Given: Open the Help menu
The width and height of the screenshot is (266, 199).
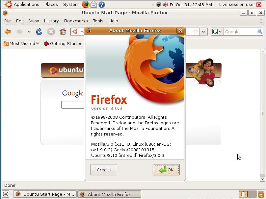Looking at the screenshot, I should pyautogui.click(x=113, y=21).
